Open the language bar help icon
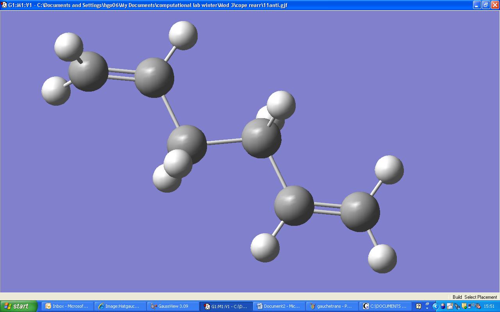500x312 pixels. 419,306
